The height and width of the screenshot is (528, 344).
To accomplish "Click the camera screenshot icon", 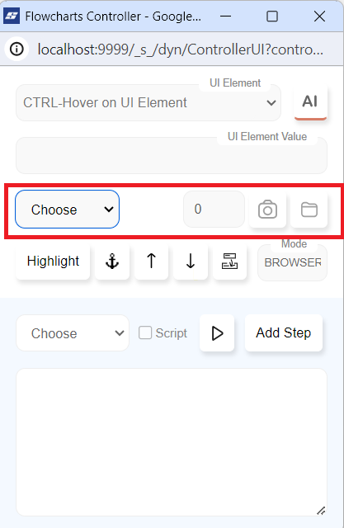I will click(x=267, y=210).
